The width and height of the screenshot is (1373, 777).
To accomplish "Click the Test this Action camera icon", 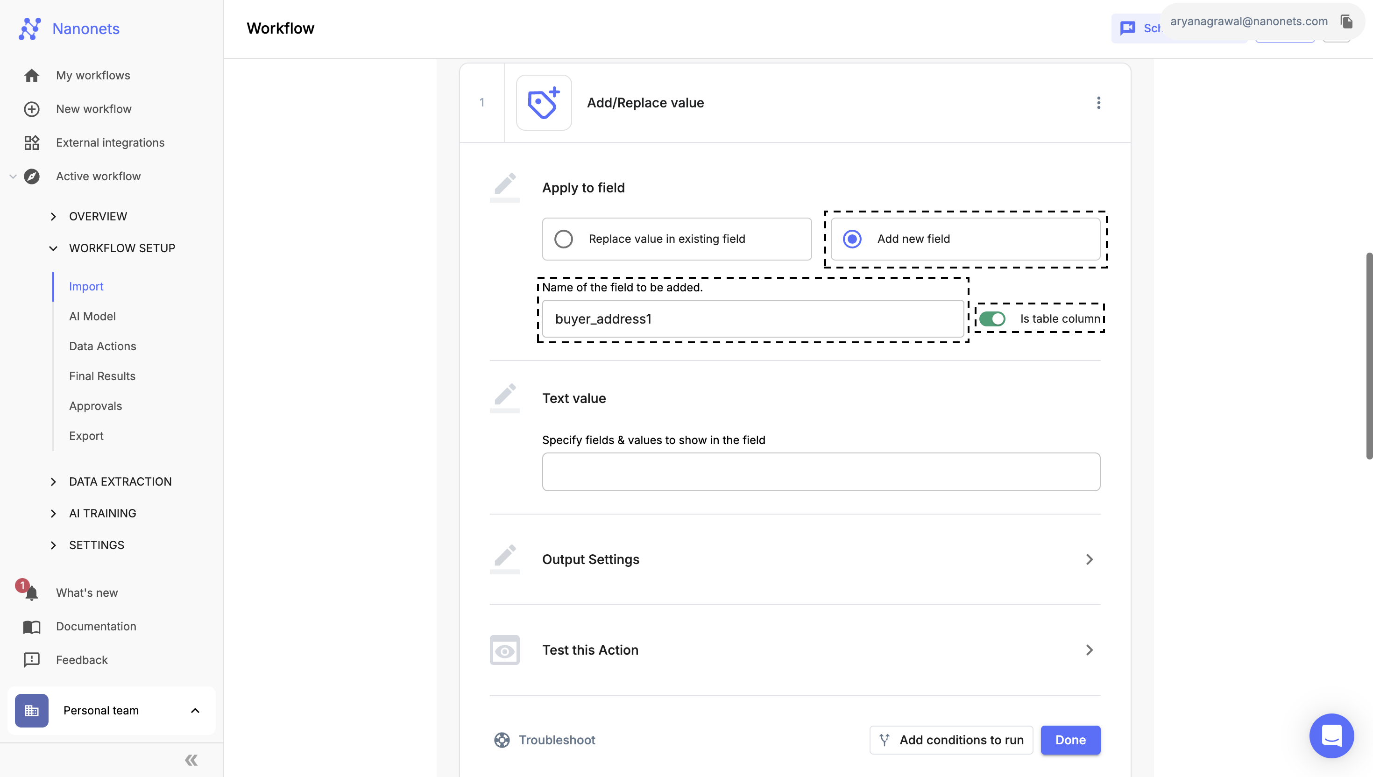I will (x=504, y=650).
